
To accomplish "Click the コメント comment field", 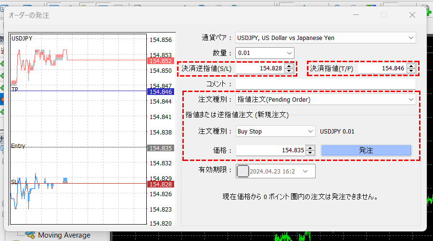I will 325,84.
